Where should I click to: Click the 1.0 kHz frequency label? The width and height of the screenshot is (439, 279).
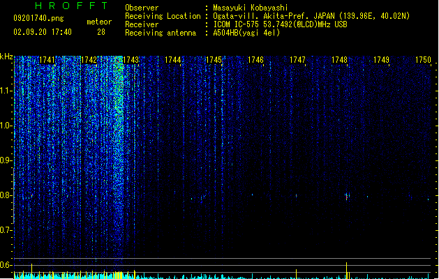tap(6, 126)
